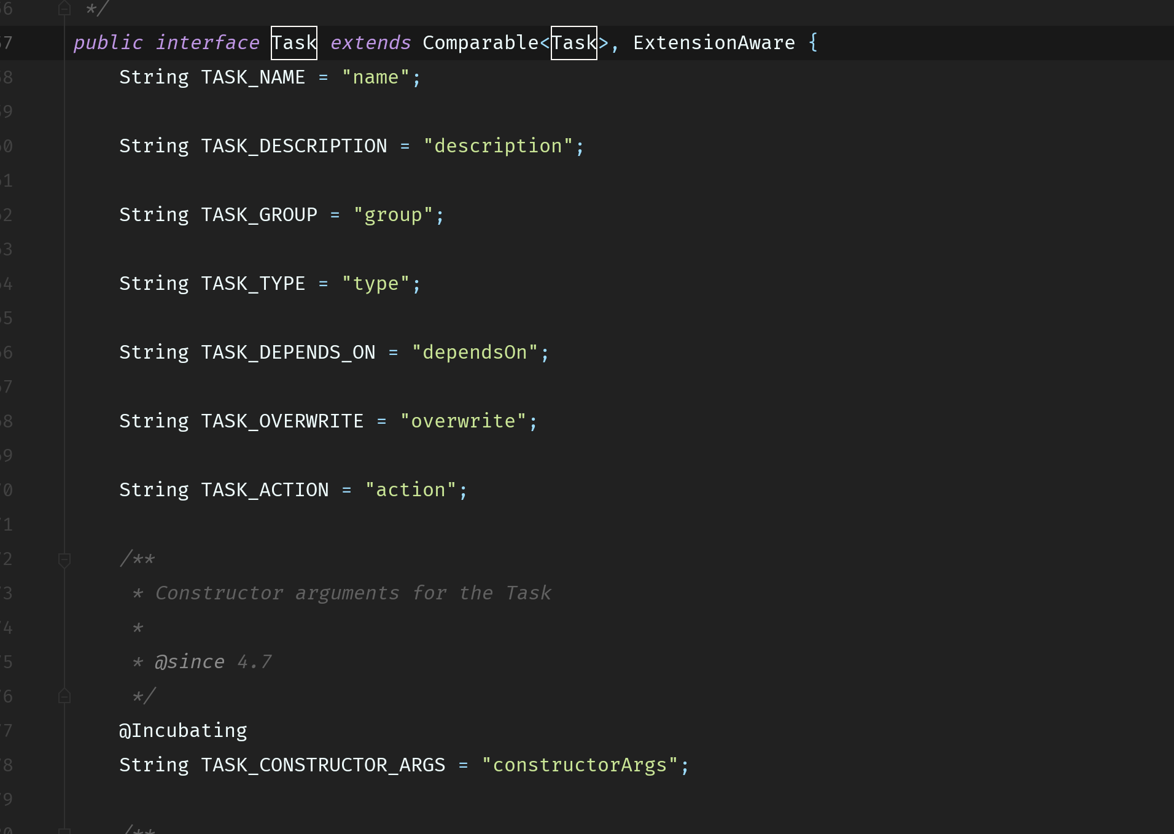1174x834 pixels.
Task: Click the ExtensionAware type reference
Action: pyautogui.click(x=714, y=43)
